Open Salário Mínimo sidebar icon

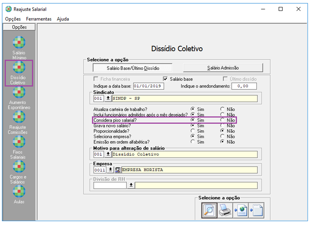[19, 42]
